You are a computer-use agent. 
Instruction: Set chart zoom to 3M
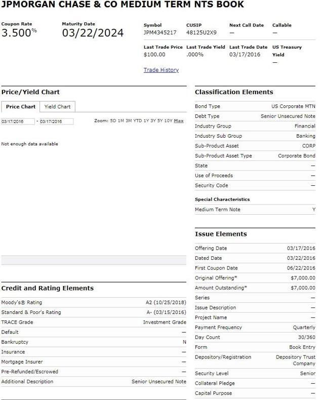[x=129, y=121]
